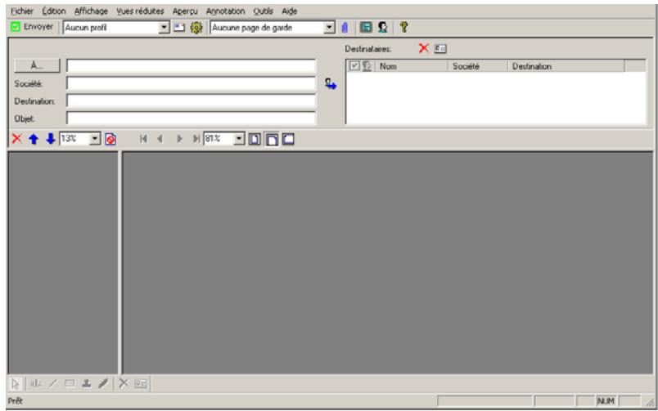658x411 pixels.
Task: Click the Envoyer send button
Action: [32, 27]
